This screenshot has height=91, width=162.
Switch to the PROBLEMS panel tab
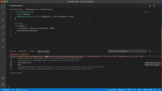pos(23,51)
